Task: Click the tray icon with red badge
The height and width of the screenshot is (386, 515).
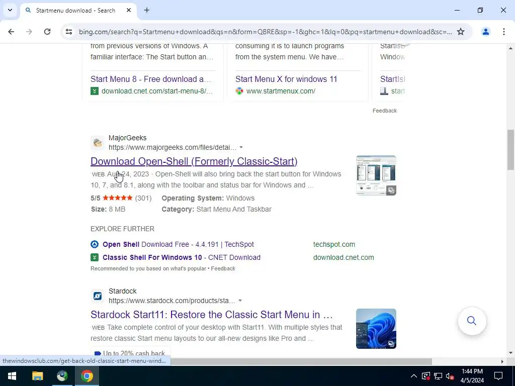Action: click(425, 376)
